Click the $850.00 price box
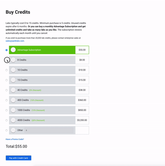The height and width of the screenshot is (166, 165). pyautogui.click(x=82, y=110)
